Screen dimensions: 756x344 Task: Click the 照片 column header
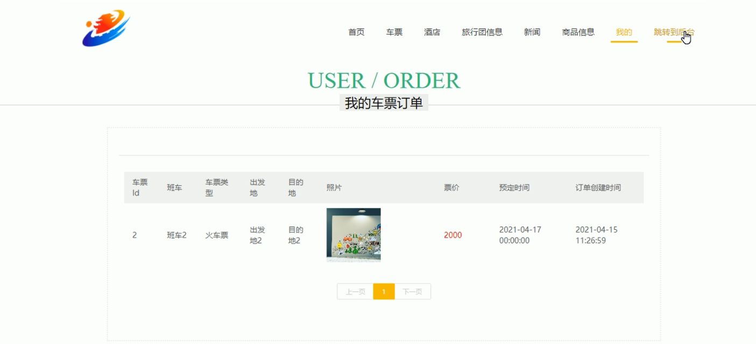(x=334, y=188)
